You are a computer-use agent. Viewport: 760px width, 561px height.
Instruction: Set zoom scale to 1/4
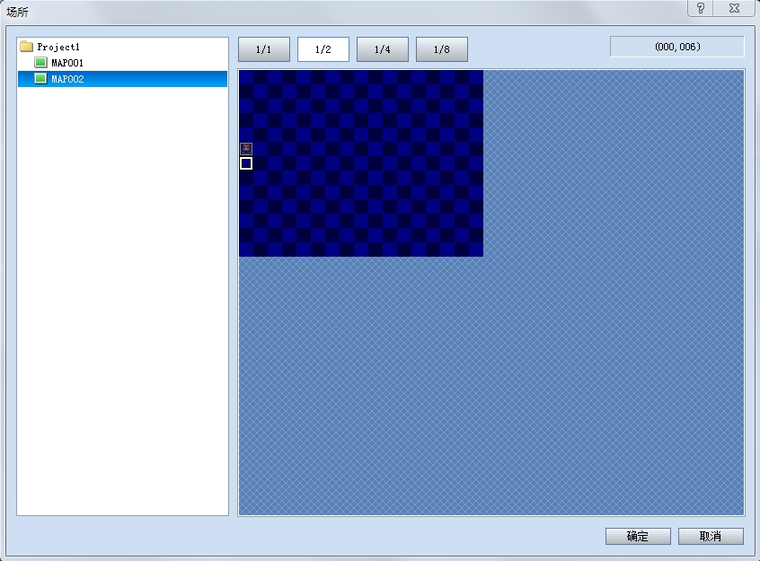[x=383, y=49]
